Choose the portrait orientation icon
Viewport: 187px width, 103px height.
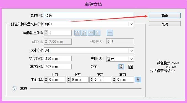point(121,67)
